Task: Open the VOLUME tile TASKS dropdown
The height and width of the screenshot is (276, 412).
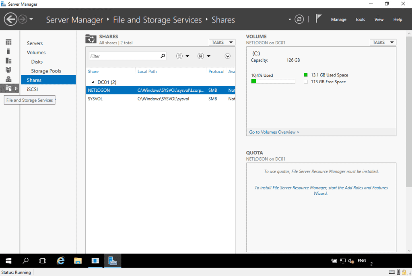Action: pyautogui.click(x=383, y=42)
